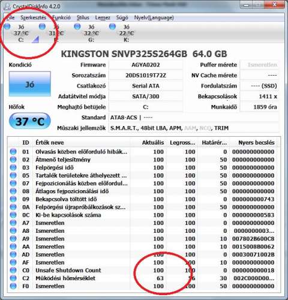Click status icon for attribute 07
Image resolution: width=288 pixels, height=300 pixels.
13,183
